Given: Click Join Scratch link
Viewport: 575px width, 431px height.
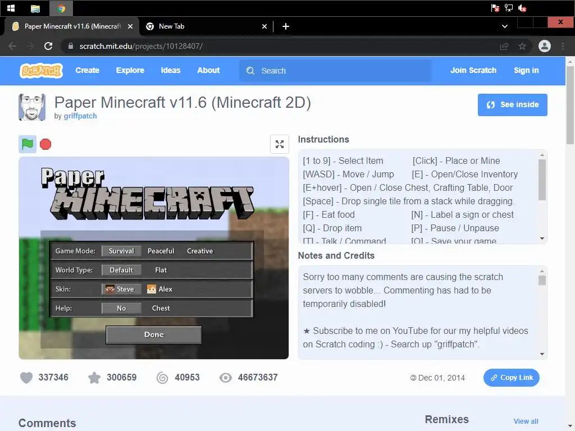Looking at the screenshot, I should [473, 70].
